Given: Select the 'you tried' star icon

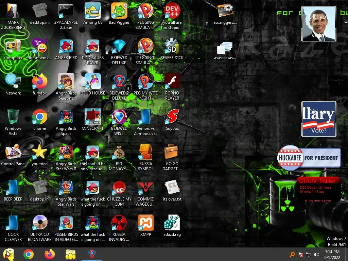Looking at the screenshot, I should [x=39, y=155].
